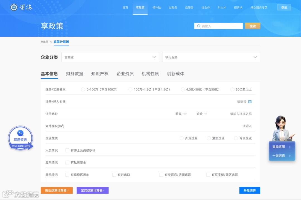The image size is (301, 200).
Task: Click the 0755-8810-5376 phone number banner
Action: tap(21, 146)
